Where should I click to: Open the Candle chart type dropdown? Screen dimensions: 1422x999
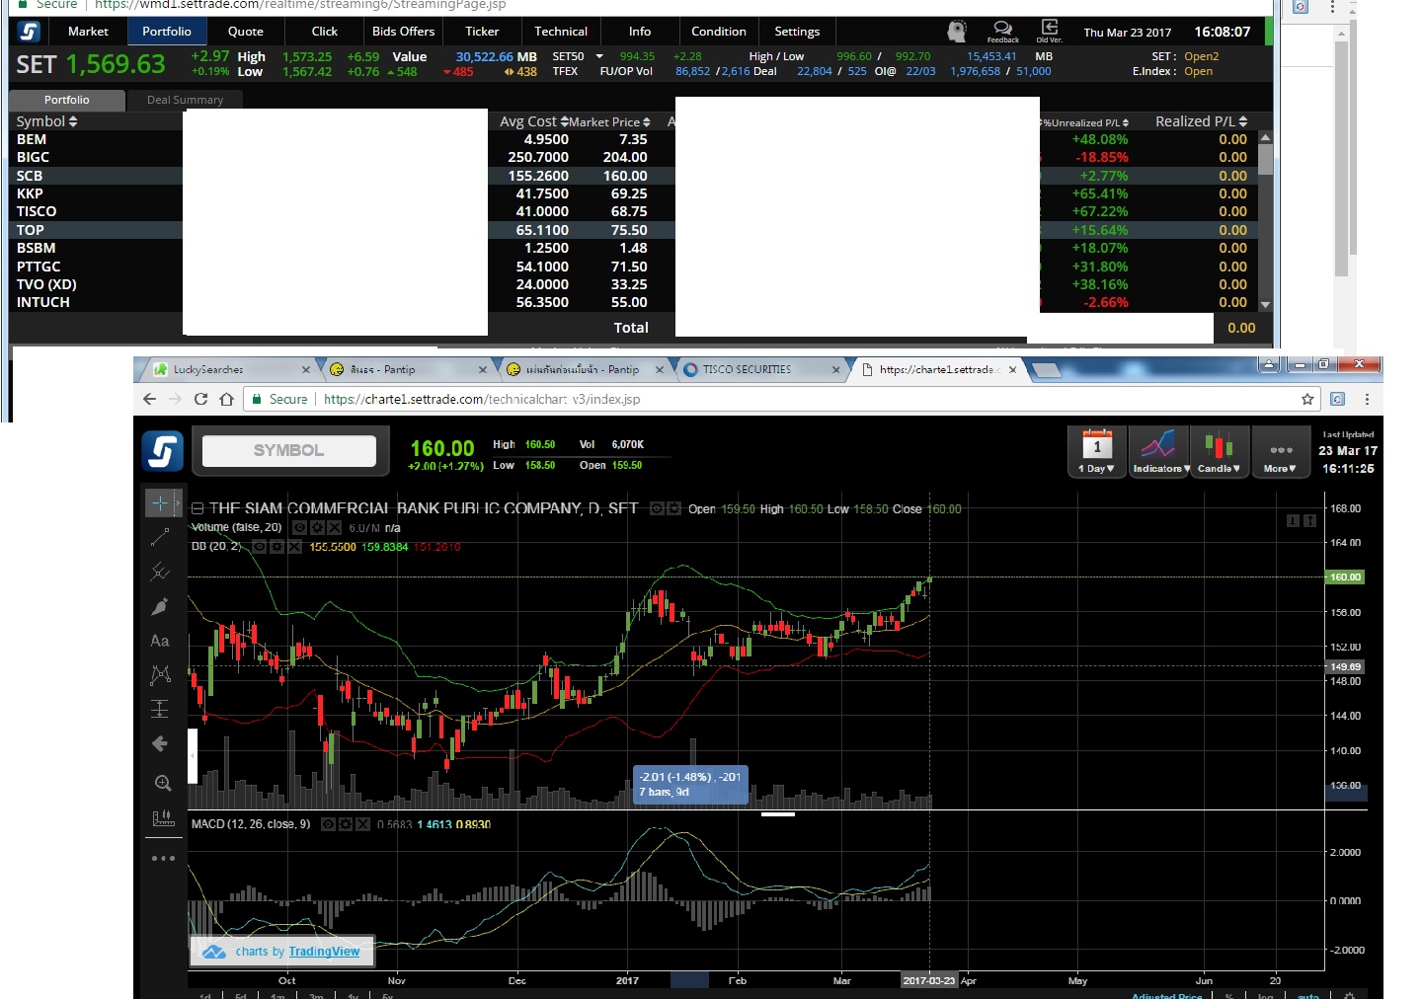point(1220,452)
